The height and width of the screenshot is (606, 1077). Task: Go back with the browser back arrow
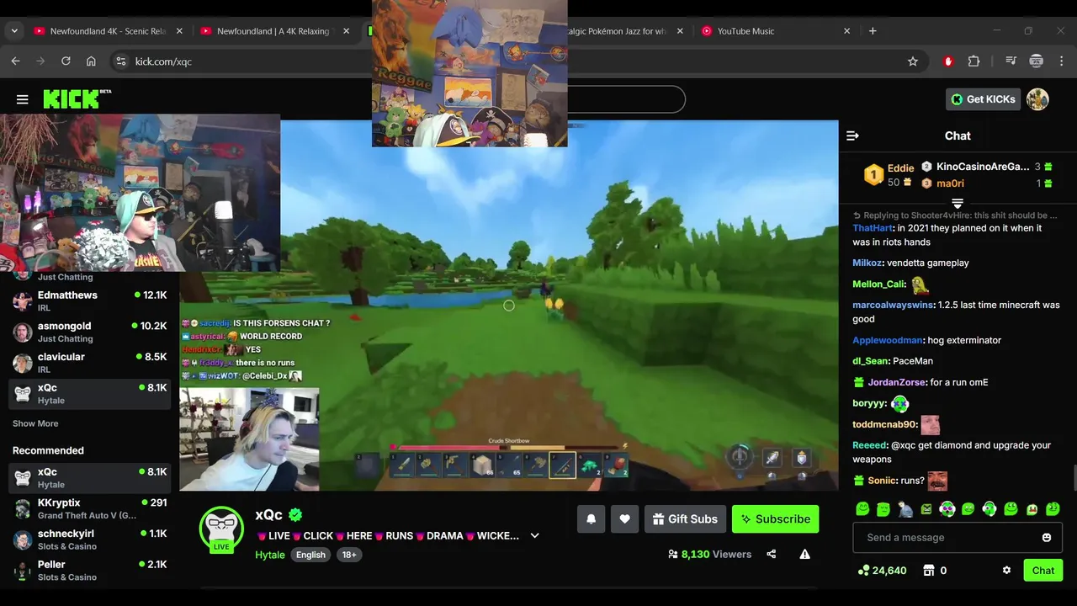point(15,61)
